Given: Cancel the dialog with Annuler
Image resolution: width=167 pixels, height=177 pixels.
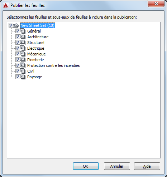Looking at the screenshot, I should pos(117,166).
